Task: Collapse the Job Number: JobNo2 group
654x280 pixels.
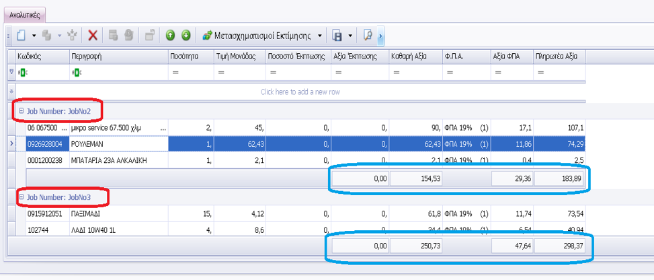Action: pos(22,110)
